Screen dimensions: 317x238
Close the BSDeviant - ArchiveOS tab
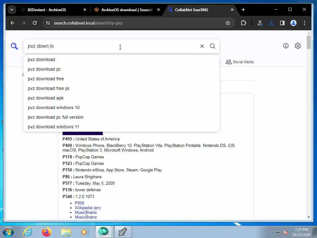coord(85,10)
